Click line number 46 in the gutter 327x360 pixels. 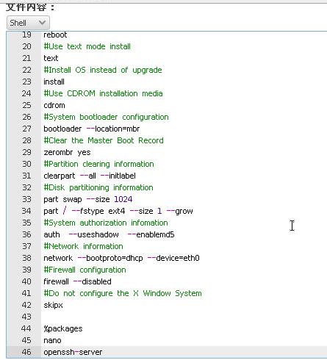click(x=26, y=352)
